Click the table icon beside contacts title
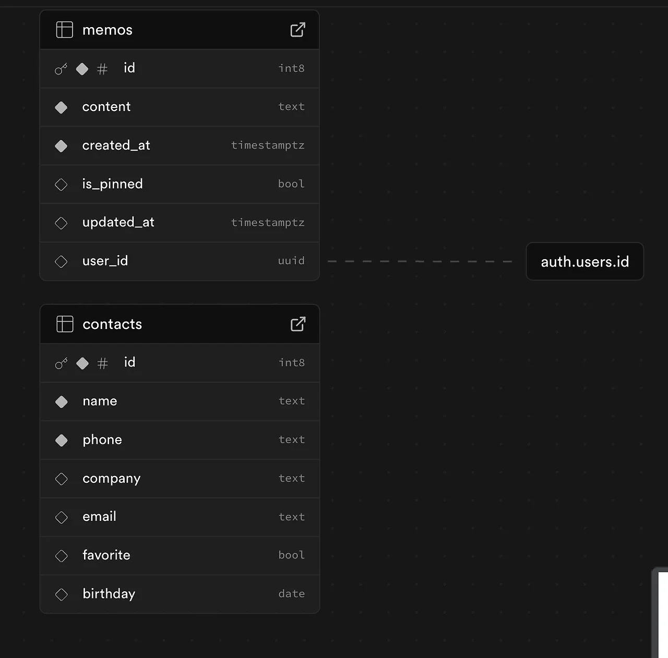Image resolution: width=668 pixels, height=658 pixels. coord(65,324)
